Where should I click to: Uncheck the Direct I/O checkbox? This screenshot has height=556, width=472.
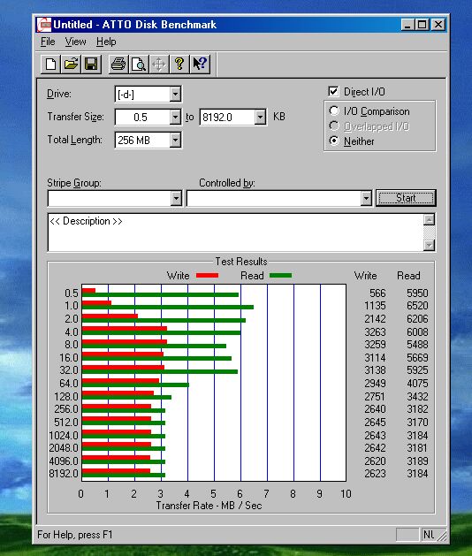pyautogui.click(x=333, y=91)
